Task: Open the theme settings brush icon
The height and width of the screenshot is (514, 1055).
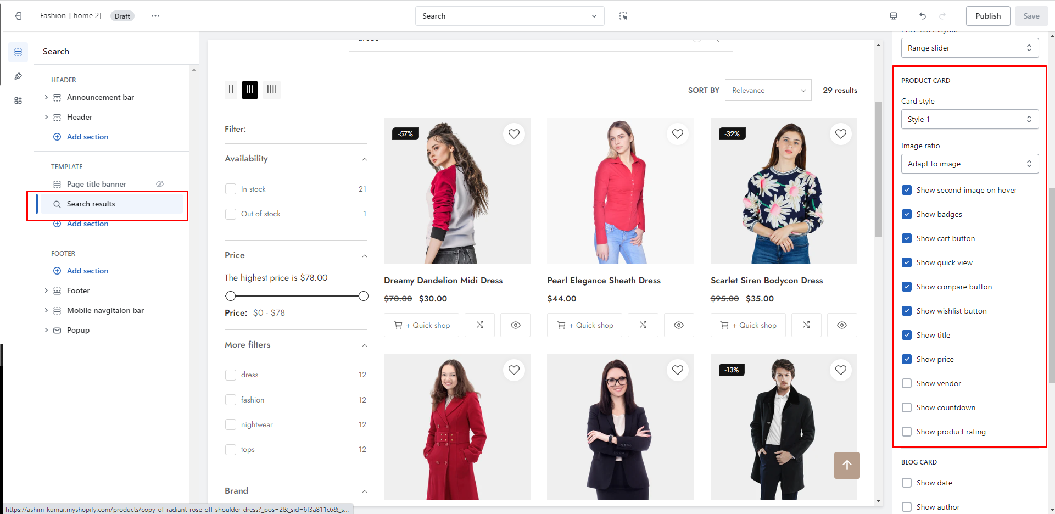Action: 18,76
